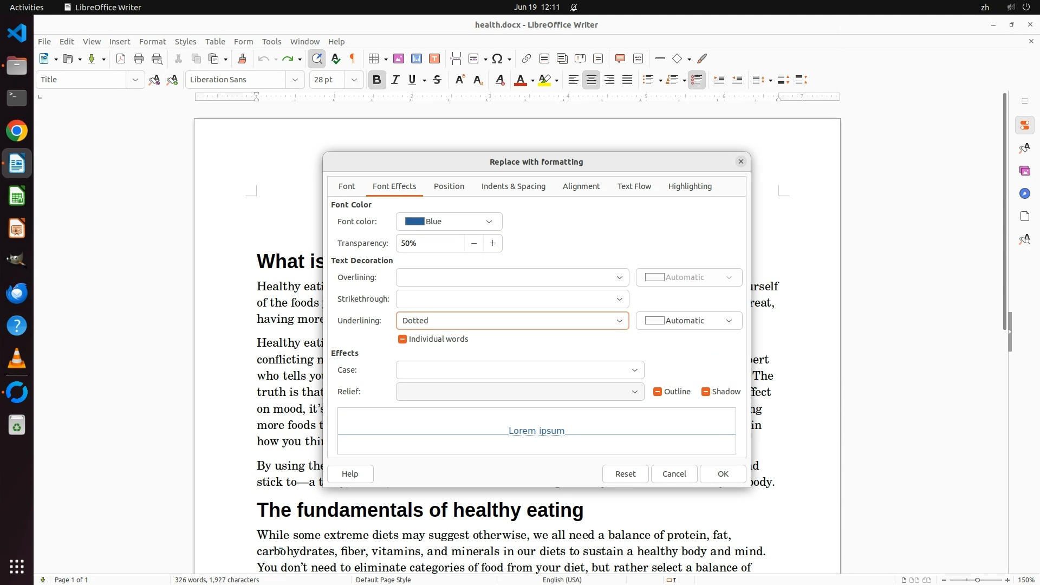
Task: Switch to the Highlighting tab
Action: [690, 186]
